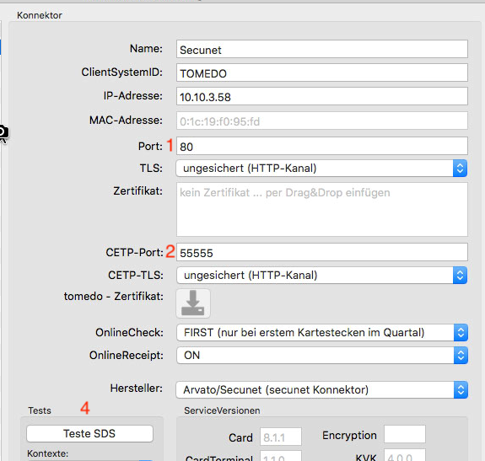The width and height of the screenshot is (485, 461).
Task: Click the Teste SDS button
Action: pyautogui.click(x=89, y=433)
